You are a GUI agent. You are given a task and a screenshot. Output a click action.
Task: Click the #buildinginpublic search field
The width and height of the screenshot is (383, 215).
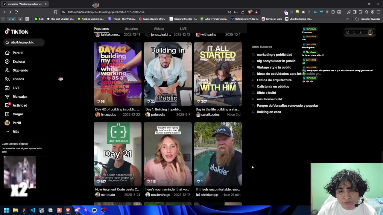pos(24,42)
